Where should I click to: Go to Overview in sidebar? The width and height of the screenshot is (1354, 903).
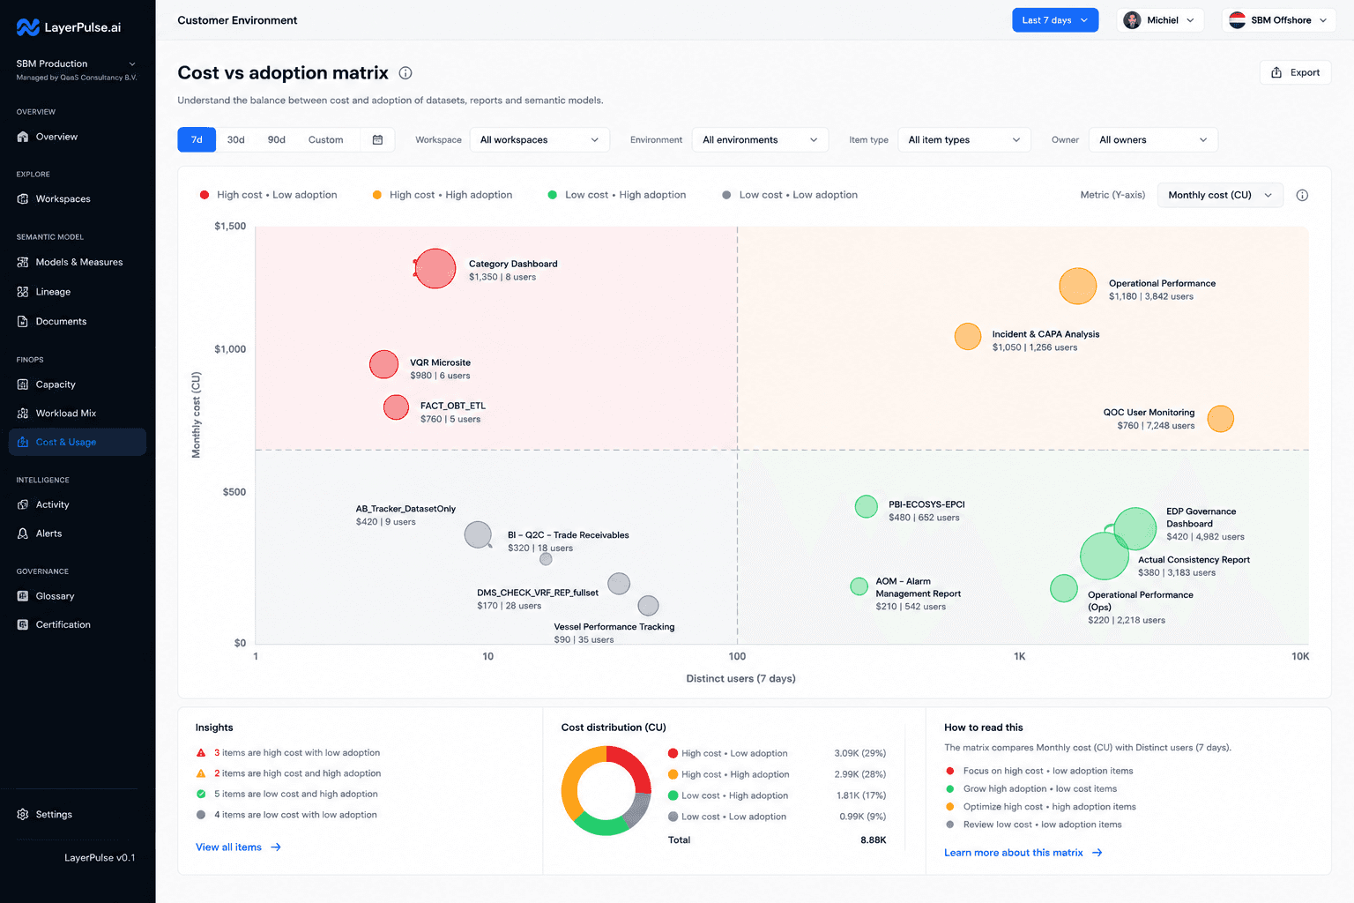[78, 137]
